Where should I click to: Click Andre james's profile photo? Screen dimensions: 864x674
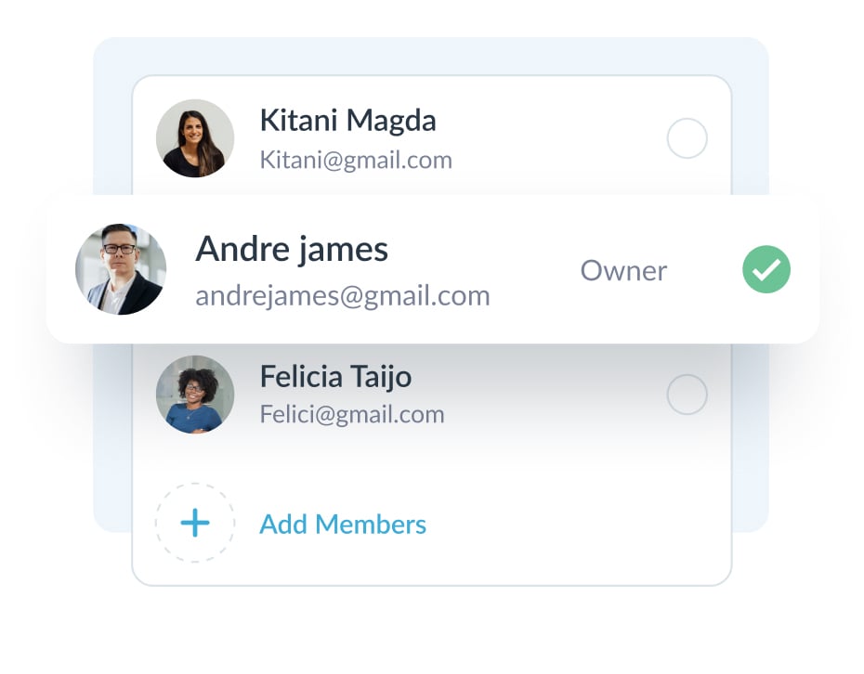[x=121, y=269]
